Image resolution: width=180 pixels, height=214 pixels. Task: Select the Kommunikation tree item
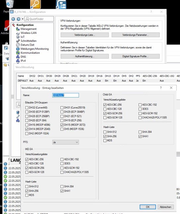pyautogui.click(x=30, y=53)
